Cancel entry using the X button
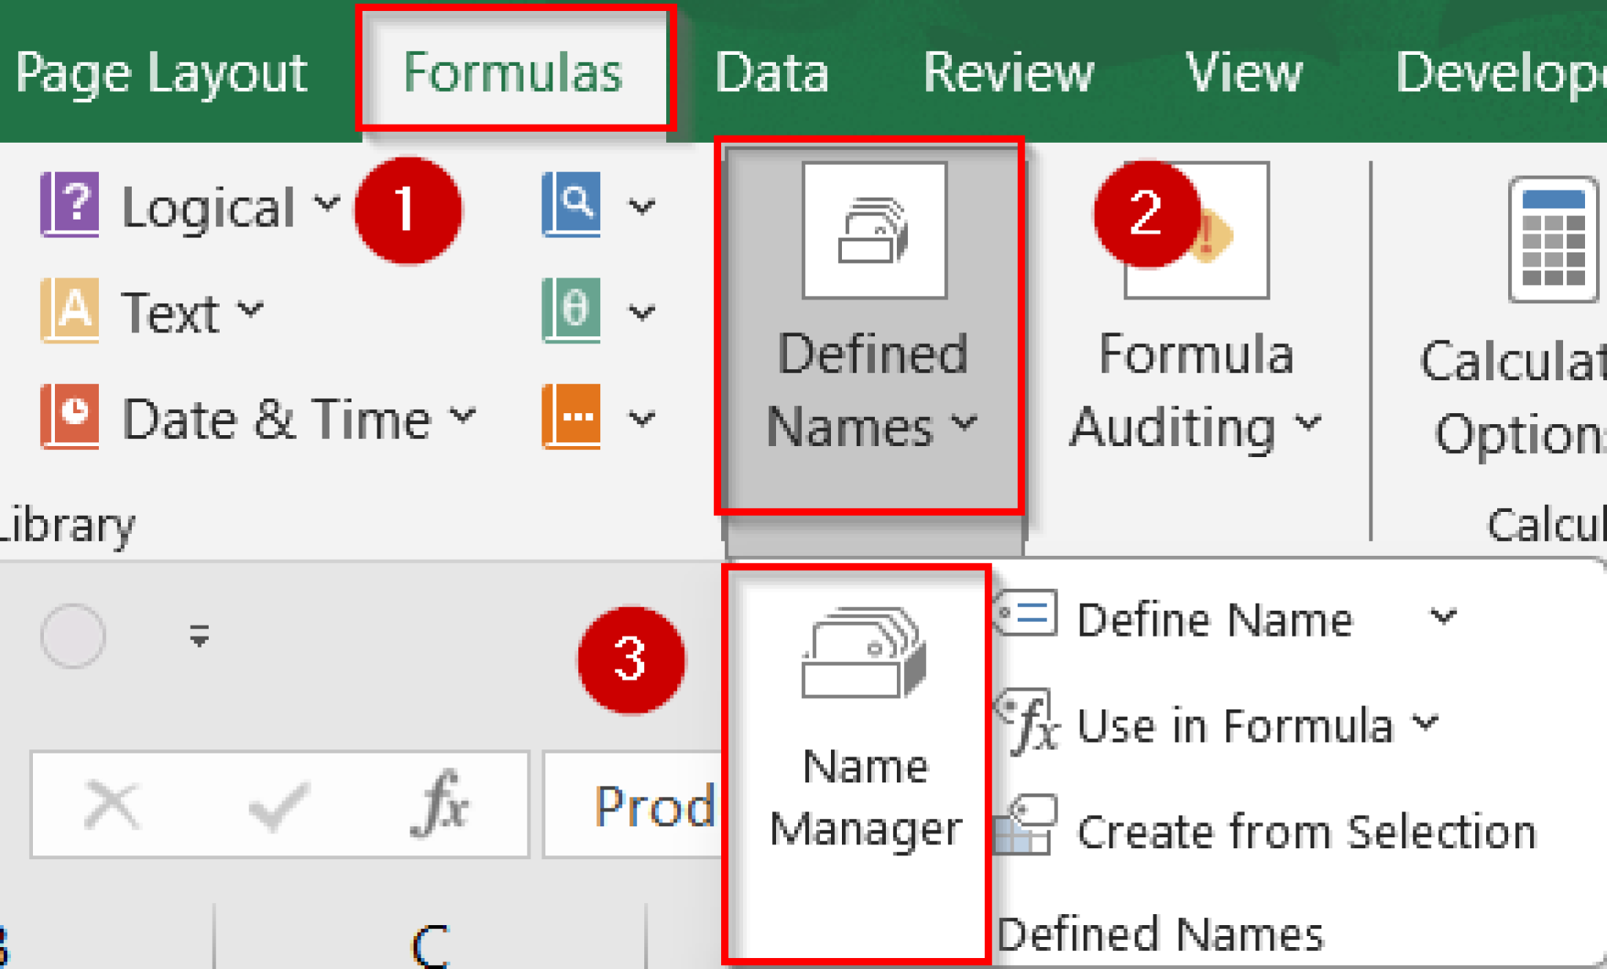 pos(112,804)
